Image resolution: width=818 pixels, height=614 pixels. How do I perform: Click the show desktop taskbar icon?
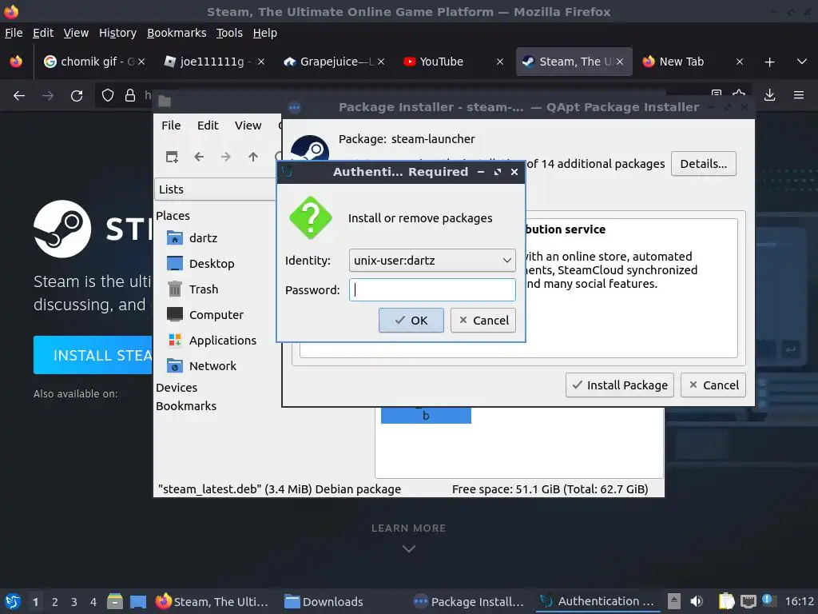pos(137,601)
